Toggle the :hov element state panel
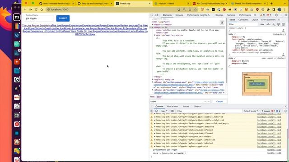Image resolution: width=289 pixels, height=162 pixels. click(x=262, y=24)
